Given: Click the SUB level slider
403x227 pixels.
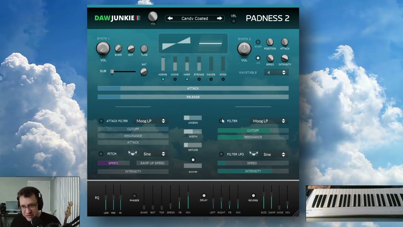Looking at the screenshot, I should 123,72.
